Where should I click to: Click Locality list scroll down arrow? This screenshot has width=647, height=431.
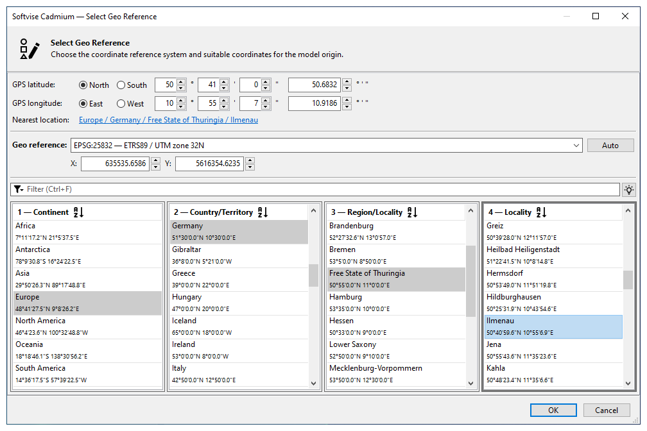[628, 383]
